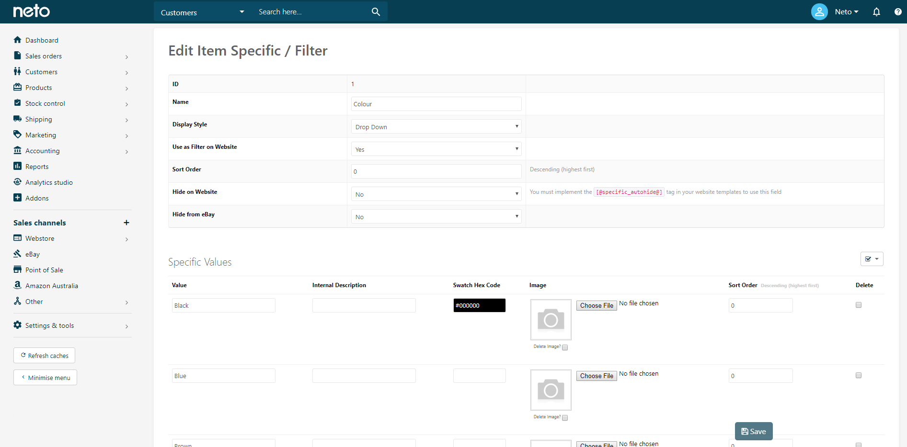Open the Hide on Website dropdown
Screen dimensions: 907x447
(436, 194)
